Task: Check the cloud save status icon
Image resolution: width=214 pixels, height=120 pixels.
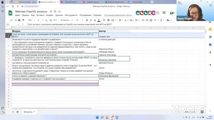Action: pos(60,11)
